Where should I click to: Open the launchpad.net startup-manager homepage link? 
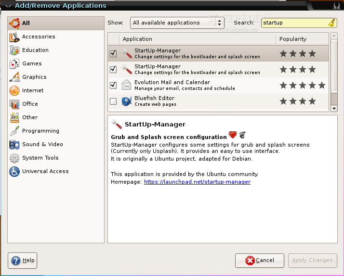click(197, 182)
